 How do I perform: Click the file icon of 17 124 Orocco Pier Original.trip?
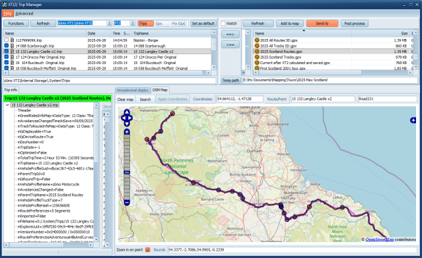click(x=12, y=57)
